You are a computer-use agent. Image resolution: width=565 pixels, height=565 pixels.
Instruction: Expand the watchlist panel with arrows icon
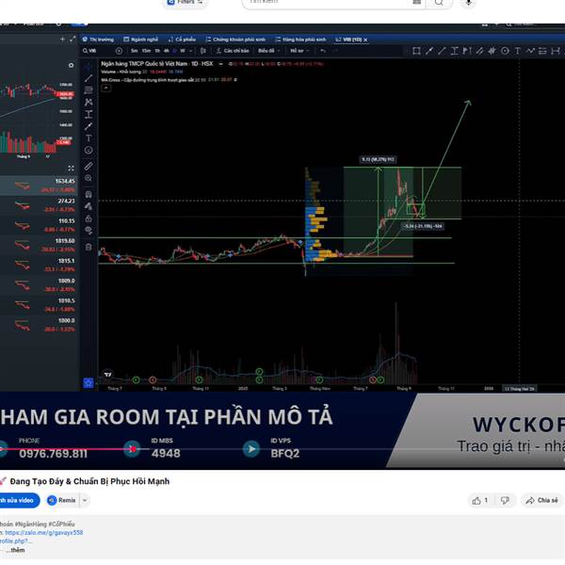(73, 39)
